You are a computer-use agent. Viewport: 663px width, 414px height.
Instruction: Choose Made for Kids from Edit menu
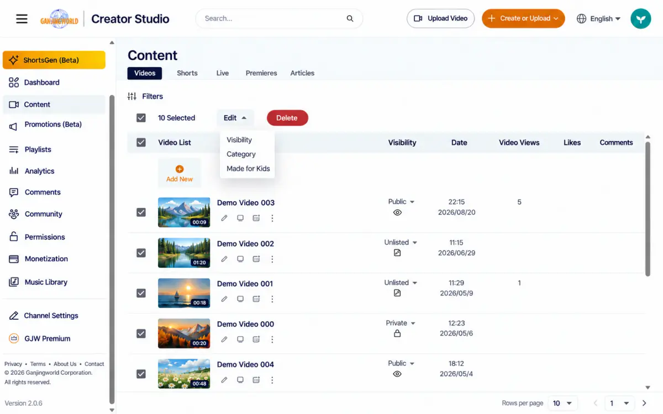tap(248, 169)
